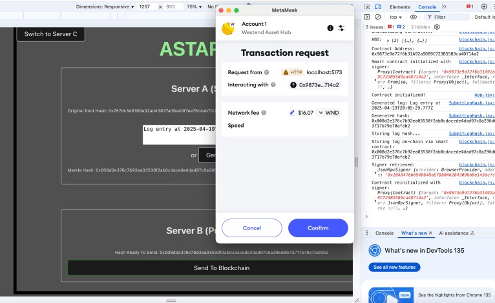Image resolution: width=495 pixels, height=303 pixels.
Task: Switch to the Elements tab
Action: pyautogui.click(x=399, y=6)
